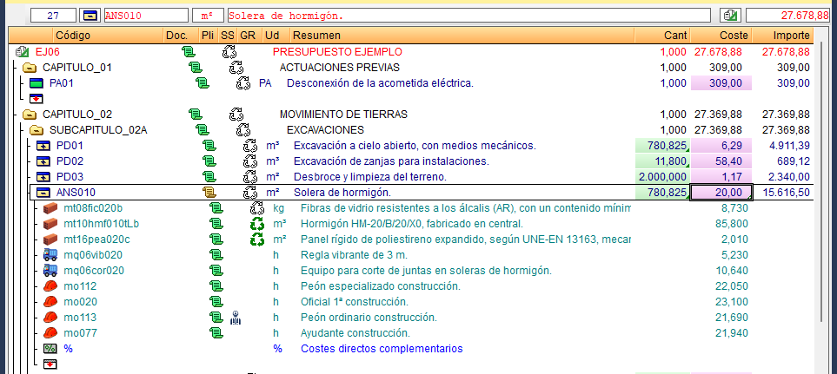
Task: Select the Coste column header
Action: point(721,36)
